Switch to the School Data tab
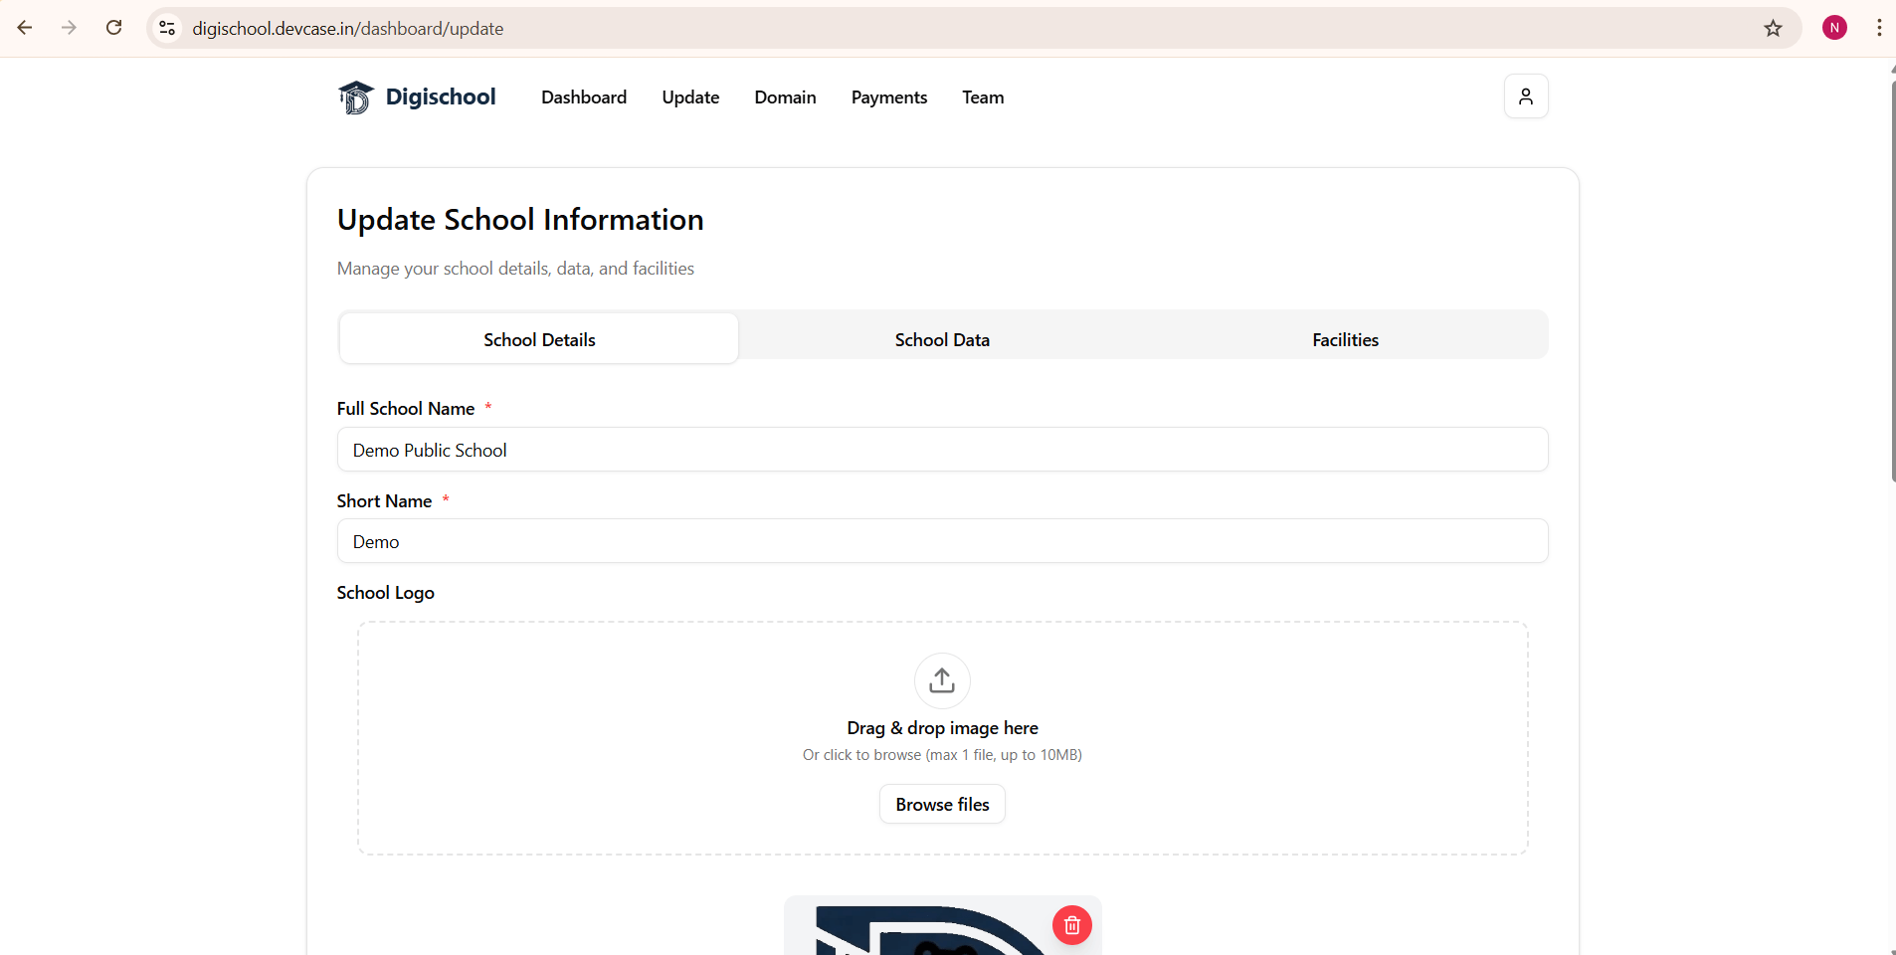 (x=942, y=338)
